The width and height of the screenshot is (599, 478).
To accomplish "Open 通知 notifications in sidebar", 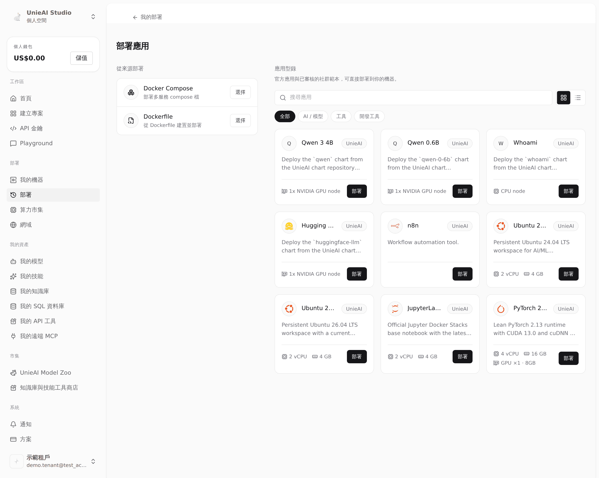I will click(53, 424).
